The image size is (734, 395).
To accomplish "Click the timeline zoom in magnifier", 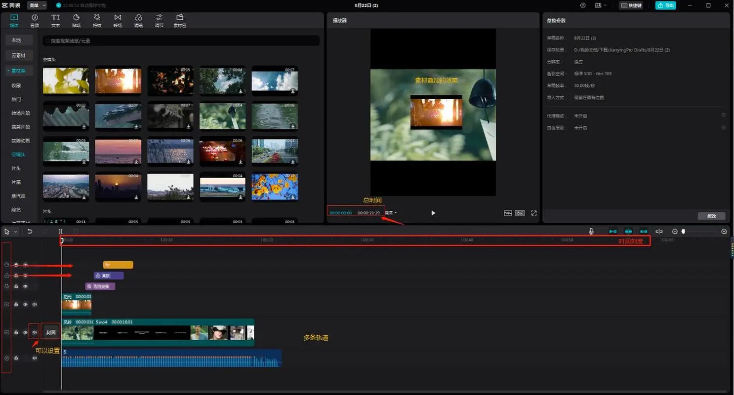I will (x=724, y=231).
